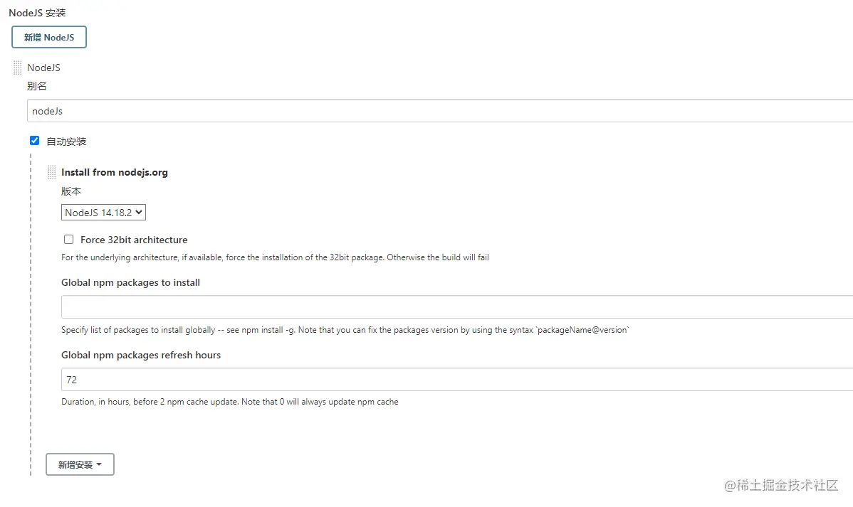
Task: Open the 新增安装 dropdown button
Action: [80, 464]
